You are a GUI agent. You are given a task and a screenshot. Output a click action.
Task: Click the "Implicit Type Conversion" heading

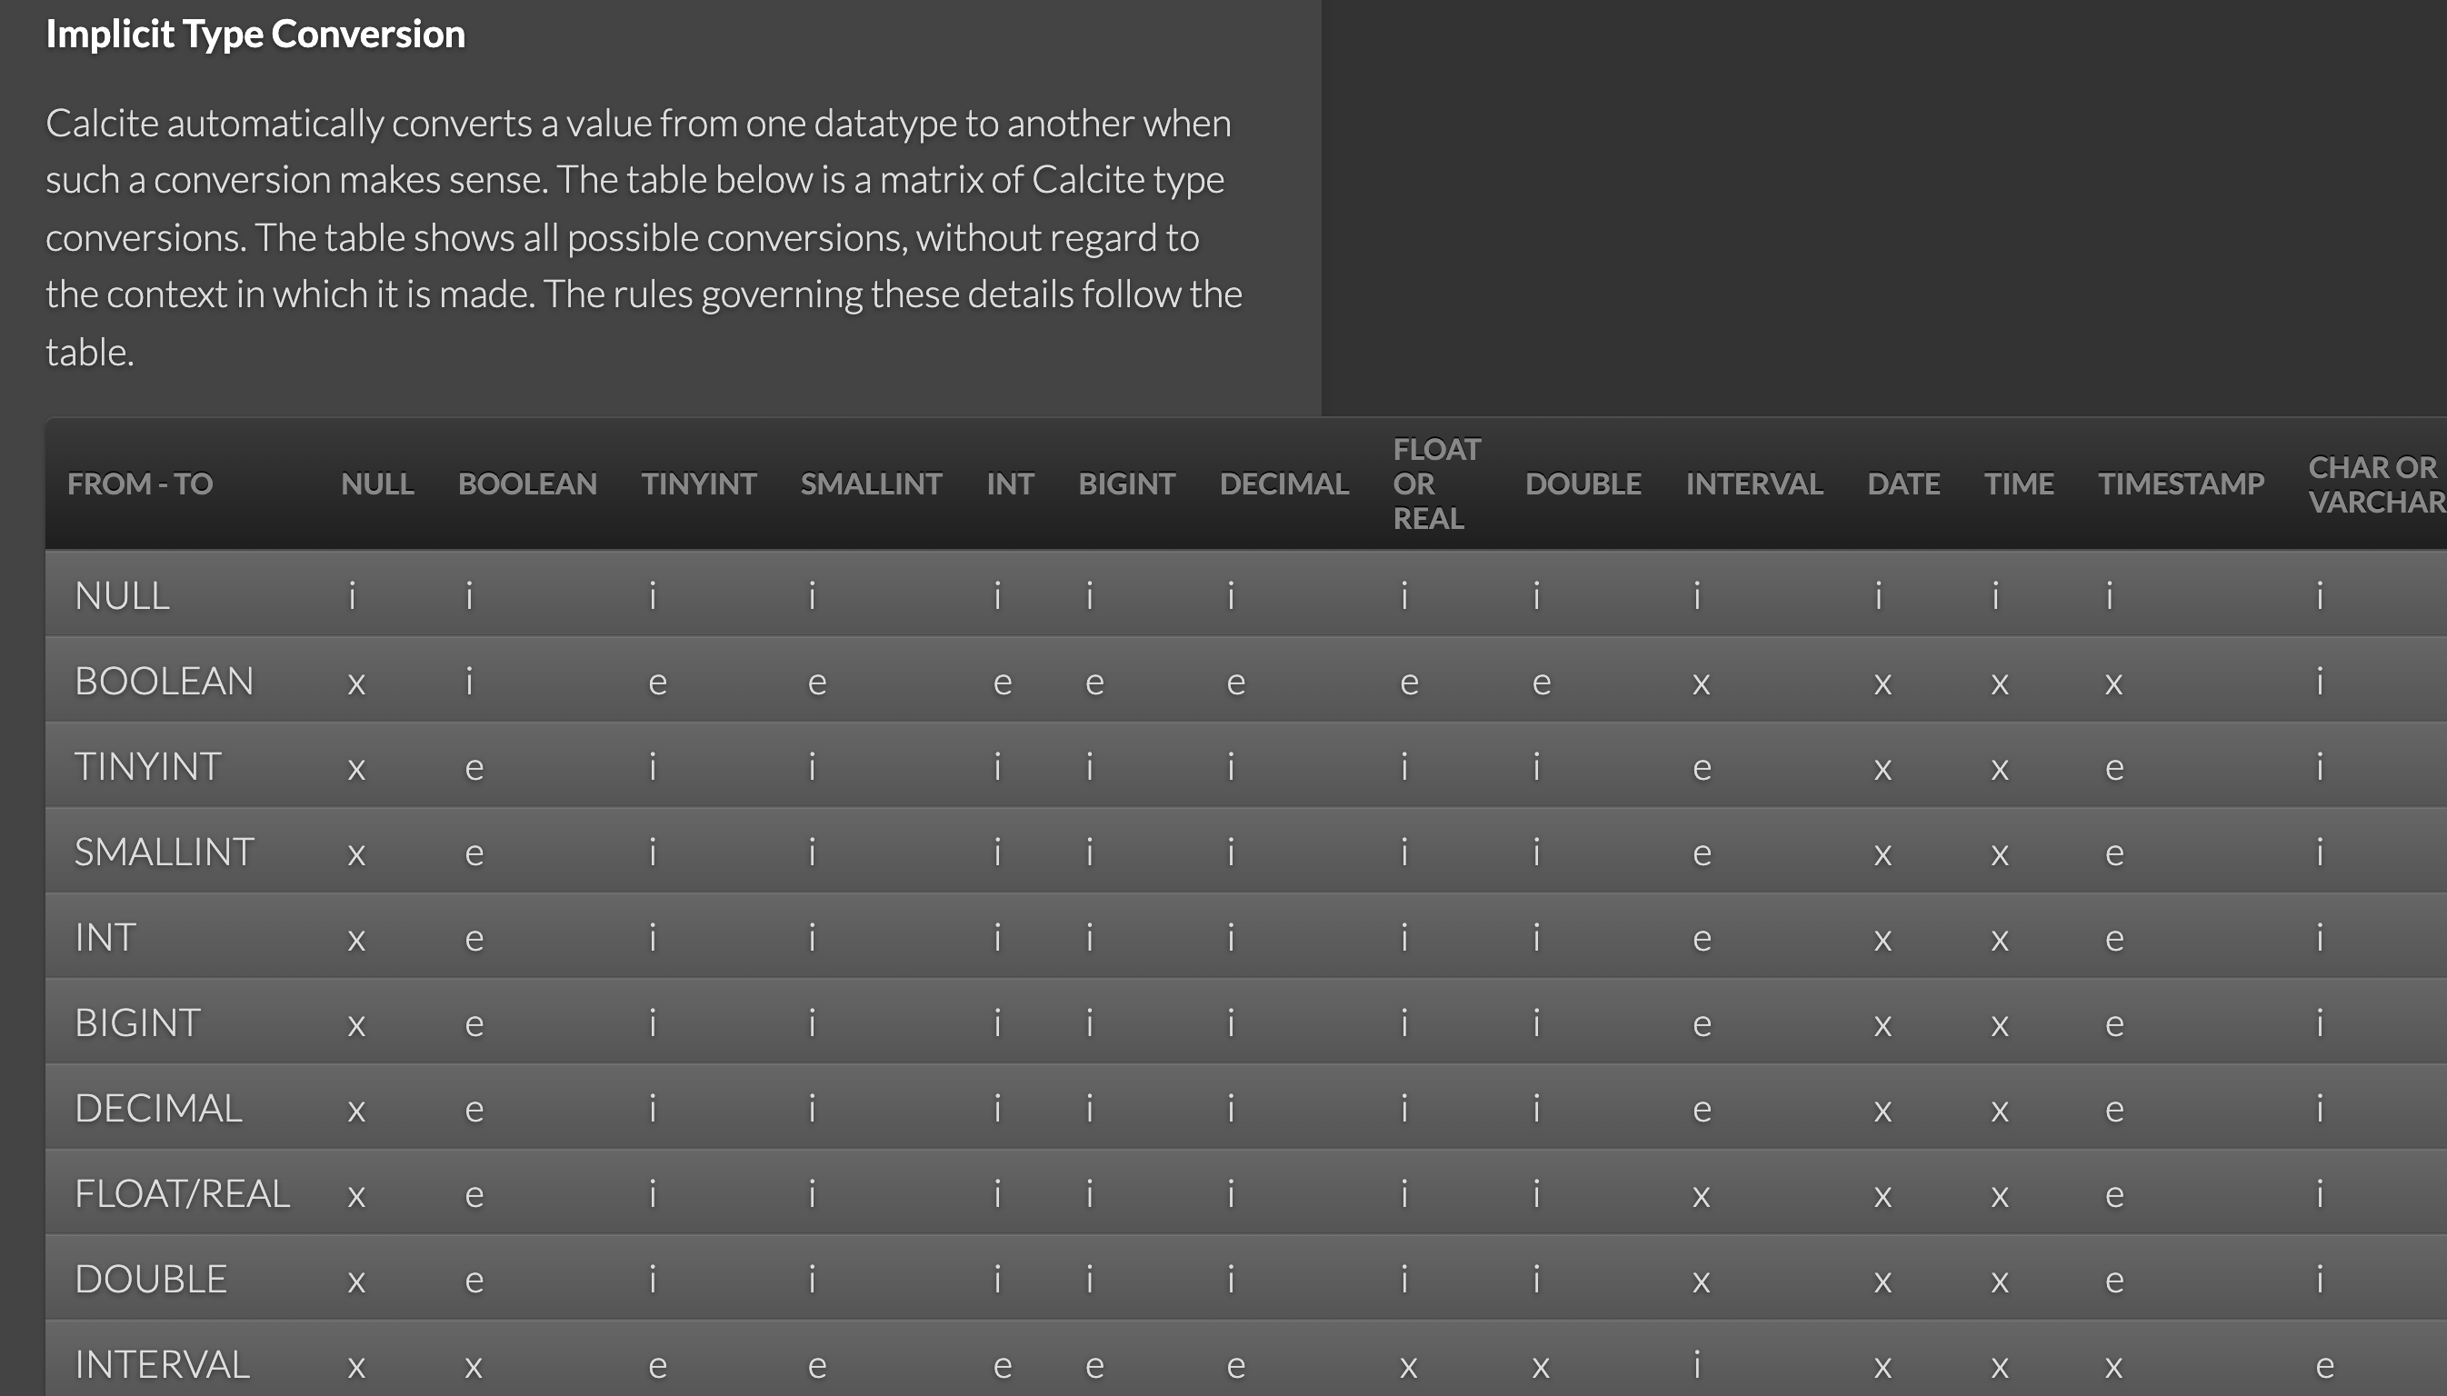tap(255, 35)
